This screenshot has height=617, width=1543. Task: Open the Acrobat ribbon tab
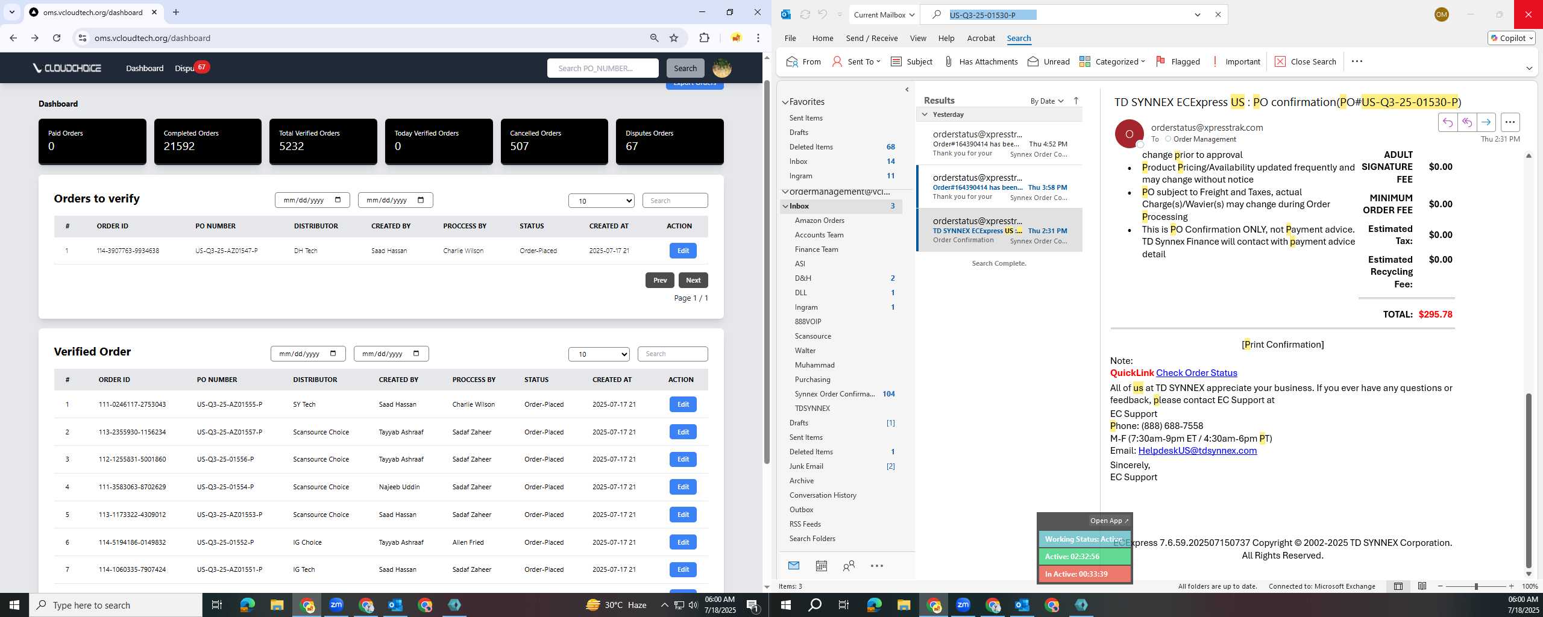click(x=981, y=38)
